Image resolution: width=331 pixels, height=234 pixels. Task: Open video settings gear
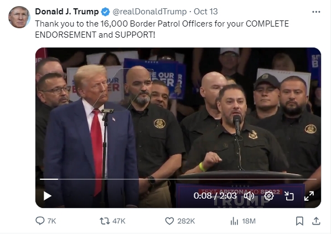(269, 196)
